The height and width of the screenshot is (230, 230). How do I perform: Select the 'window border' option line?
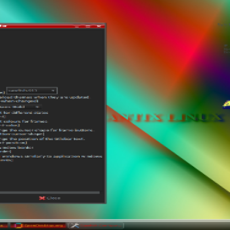17,147
